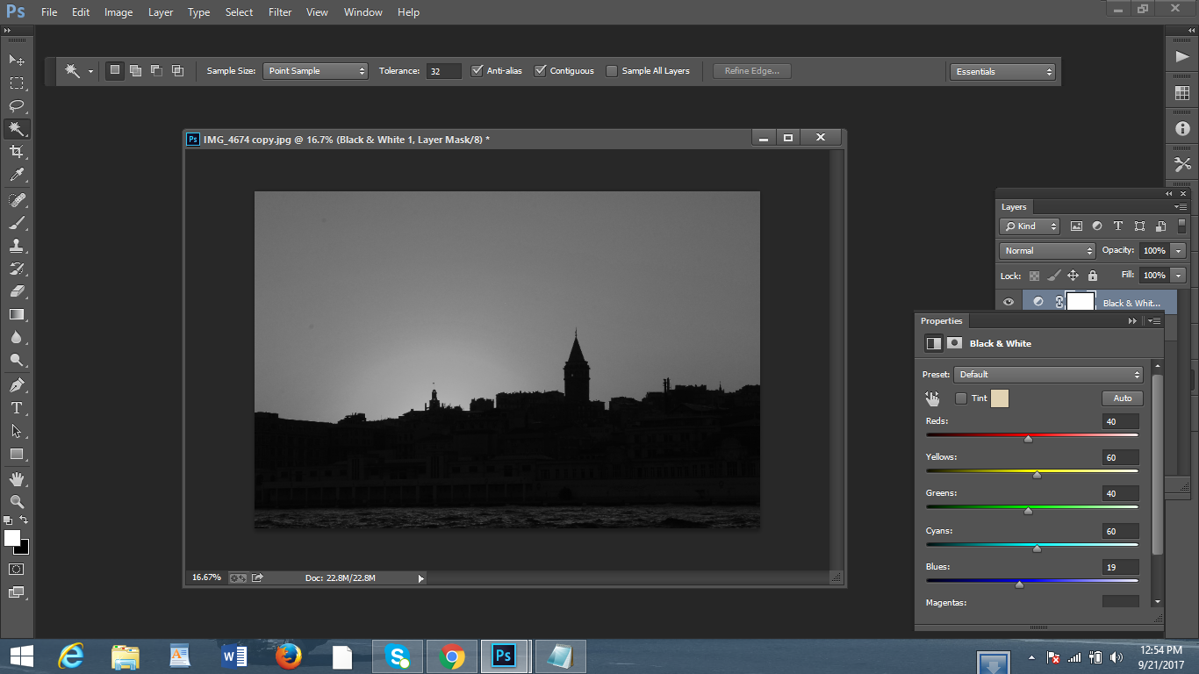Viewport: 1199px width, 674px height.
Task: Open the File menu
Action: pyautogui.click(x=49, y=12)
